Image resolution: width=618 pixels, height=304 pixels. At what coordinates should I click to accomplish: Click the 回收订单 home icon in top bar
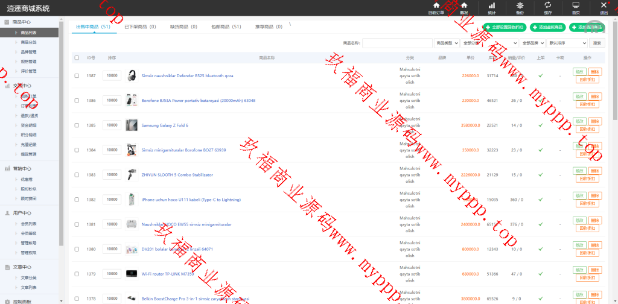point(436,7)
